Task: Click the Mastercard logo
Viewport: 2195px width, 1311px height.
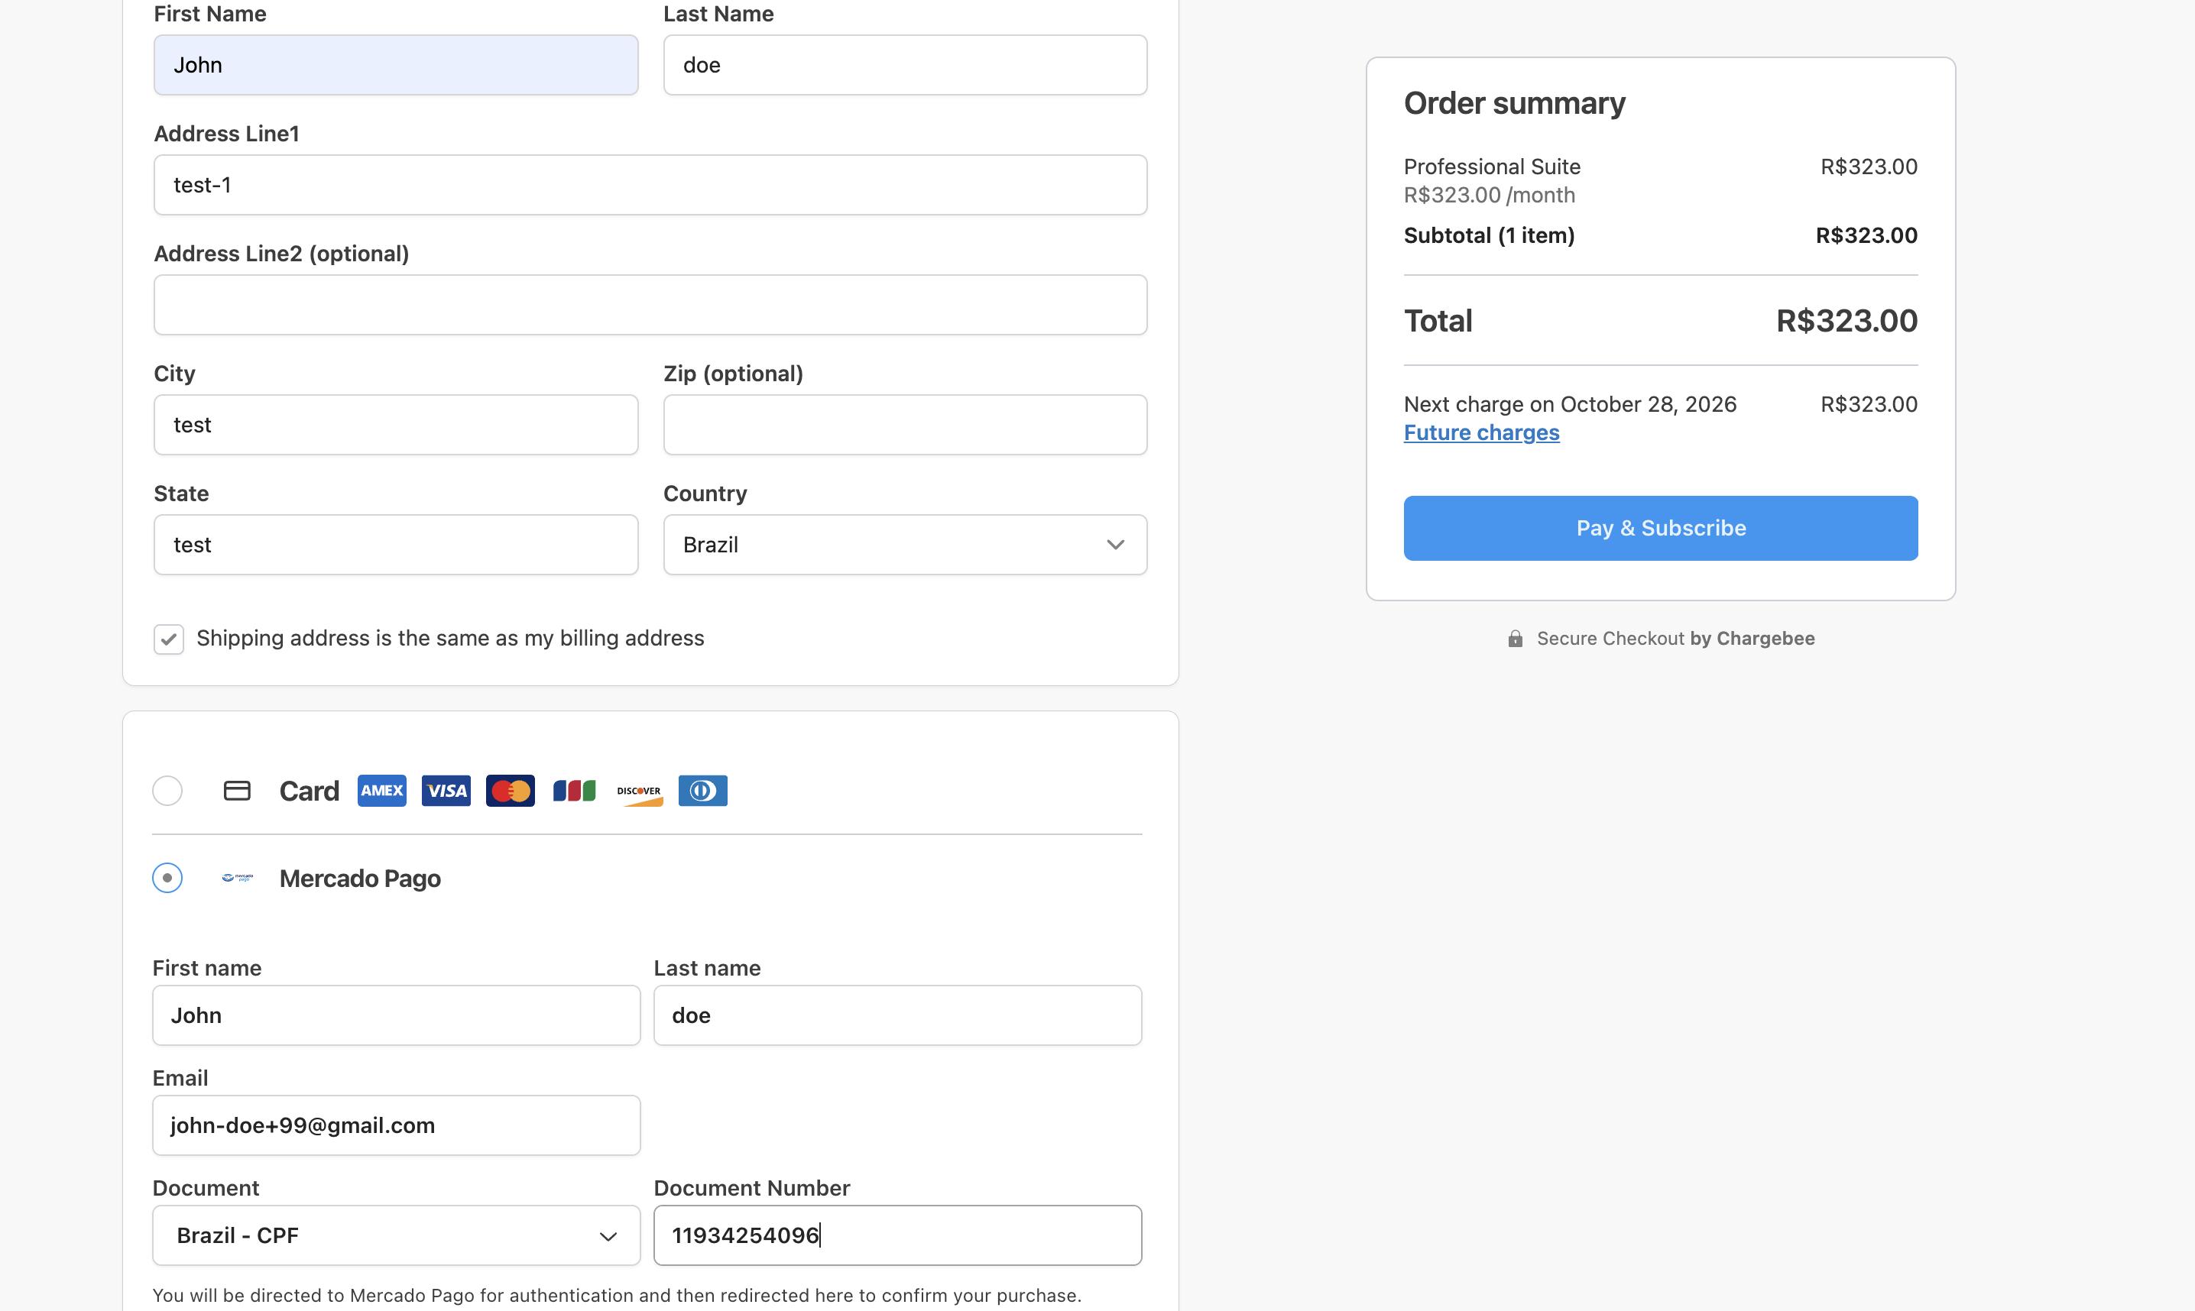Action: 511,791
